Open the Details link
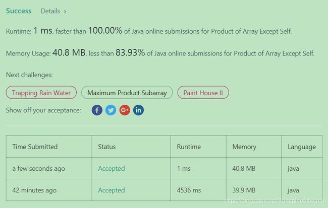The height and width of the screenshot is (208, 328). coord(50,11)
